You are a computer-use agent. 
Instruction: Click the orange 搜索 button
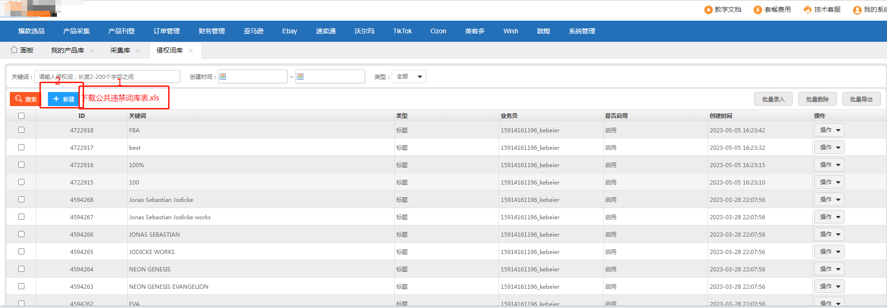pos(25,99)
